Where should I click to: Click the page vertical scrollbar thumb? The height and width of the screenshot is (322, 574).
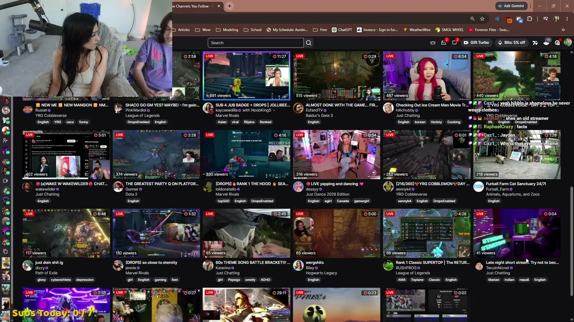click(571, 241)
